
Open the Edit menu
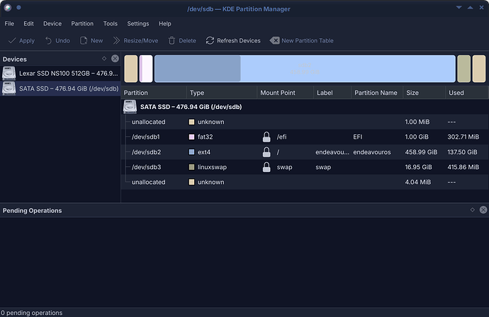28,23
